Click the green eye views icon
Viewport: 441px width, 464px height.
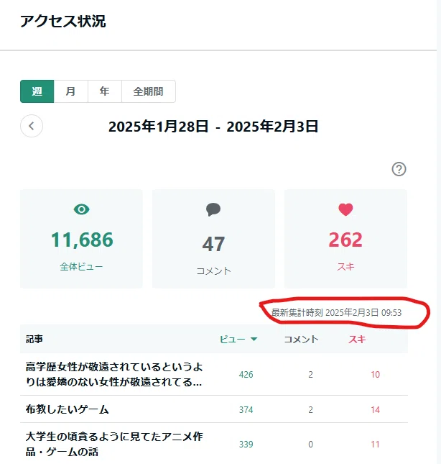pos(82,209)
